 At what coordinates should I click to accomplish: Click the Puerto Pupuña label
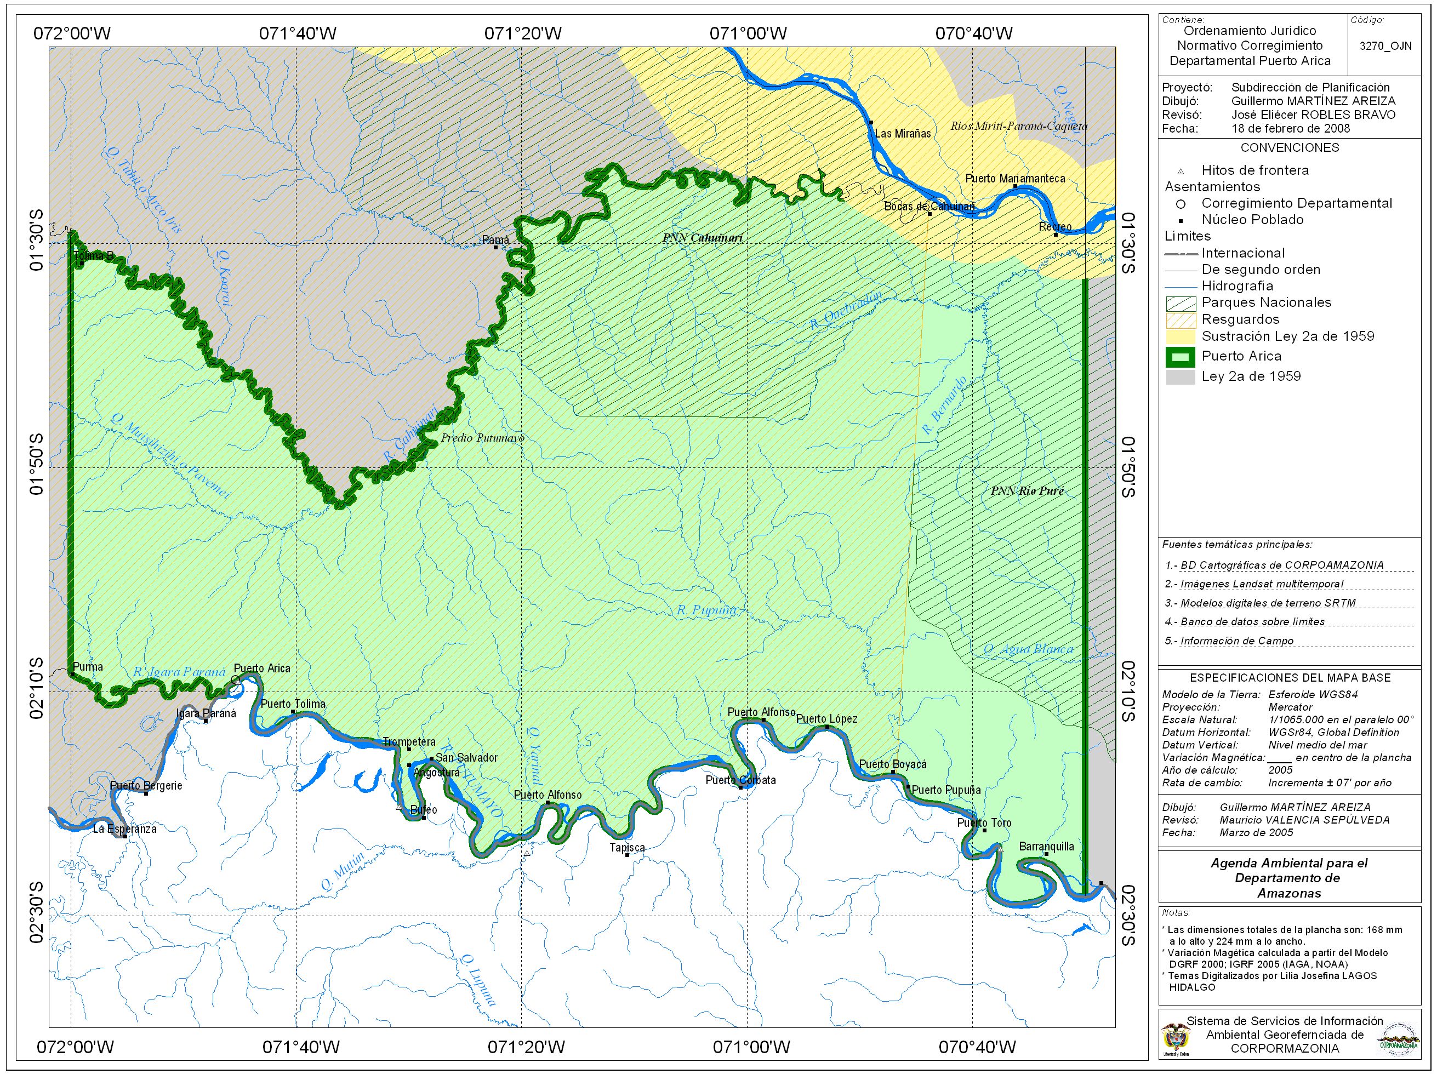coord(946,790)
